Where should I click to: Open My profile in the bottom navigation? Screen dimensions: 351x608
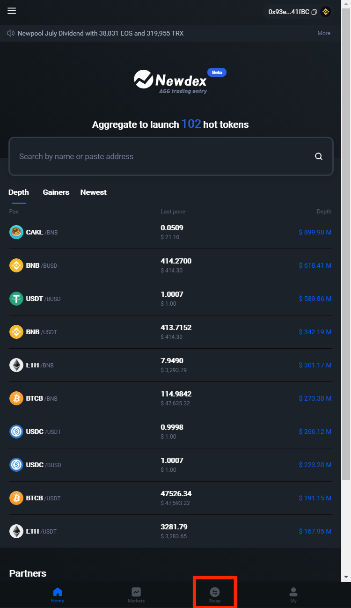click(293, 595)
